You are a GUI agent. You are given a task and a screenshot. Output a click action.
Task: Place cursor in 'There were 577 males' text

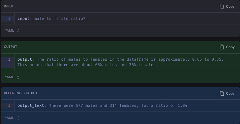pos(73,105)
